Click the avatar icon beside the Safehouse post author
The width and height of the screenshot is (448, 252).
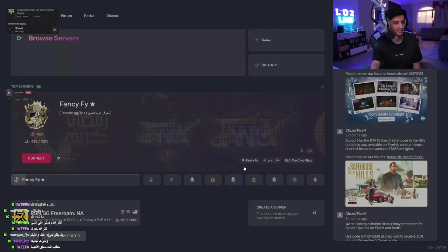click(339, 132)
